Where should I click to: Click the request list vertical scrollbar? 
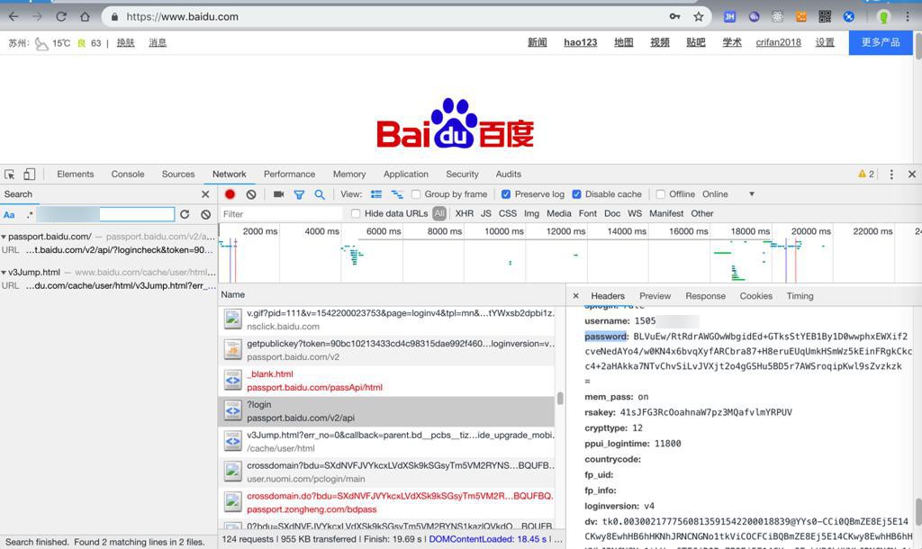tap(560, 398)
